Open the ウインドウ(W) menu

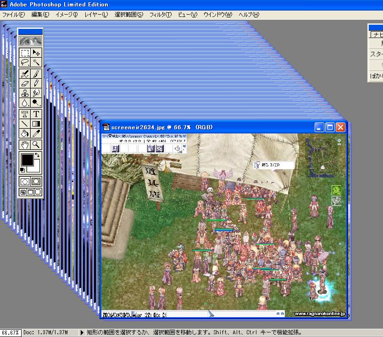[217, 15]
